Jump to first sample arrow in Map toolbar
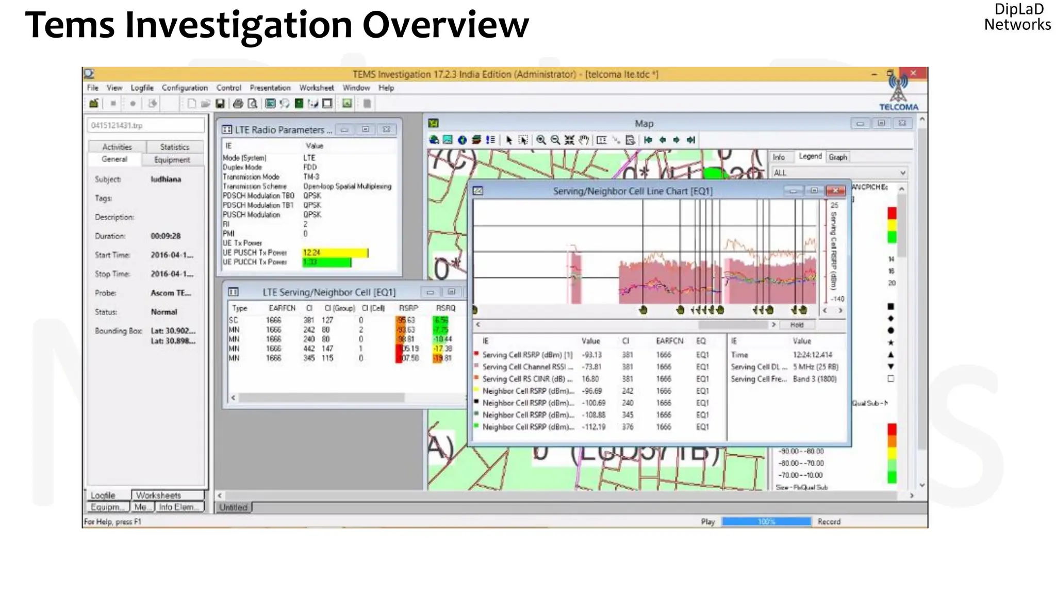Screen dimensions: 1056x594 (x=648, y=140)
